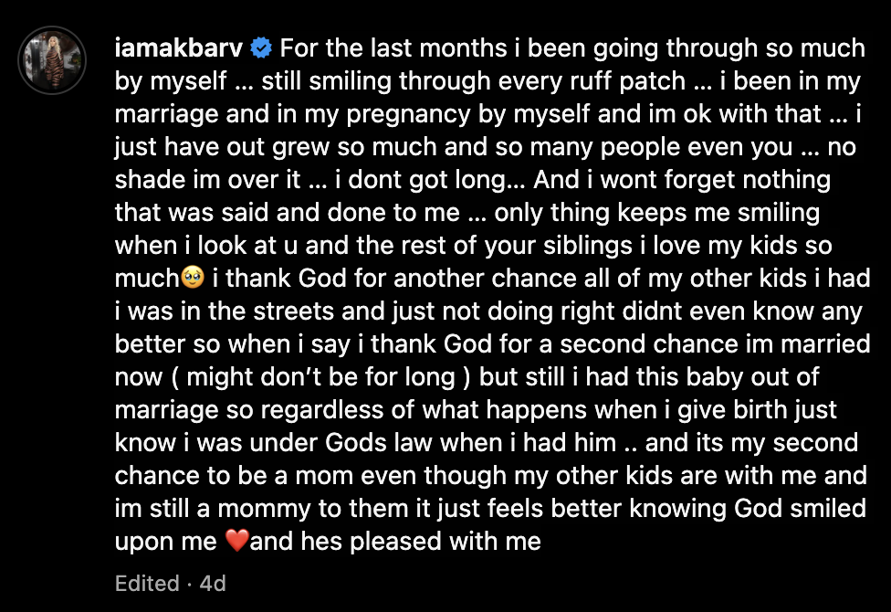Click the "Edited" label below the caption
Viewport: 891px width, 612px height.
147,584
